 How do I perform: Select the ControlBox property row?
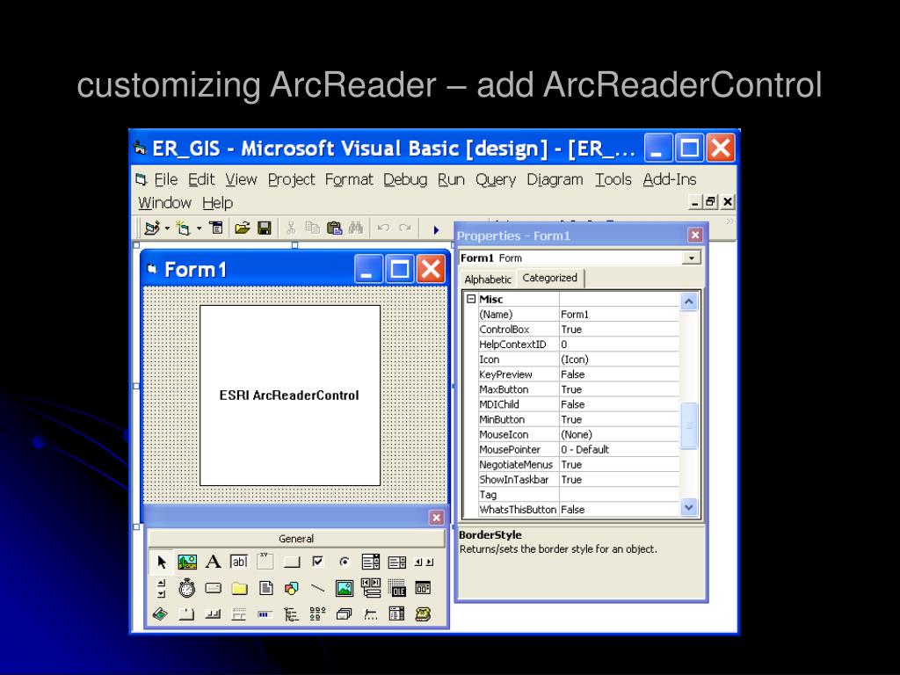pos(578,330)
